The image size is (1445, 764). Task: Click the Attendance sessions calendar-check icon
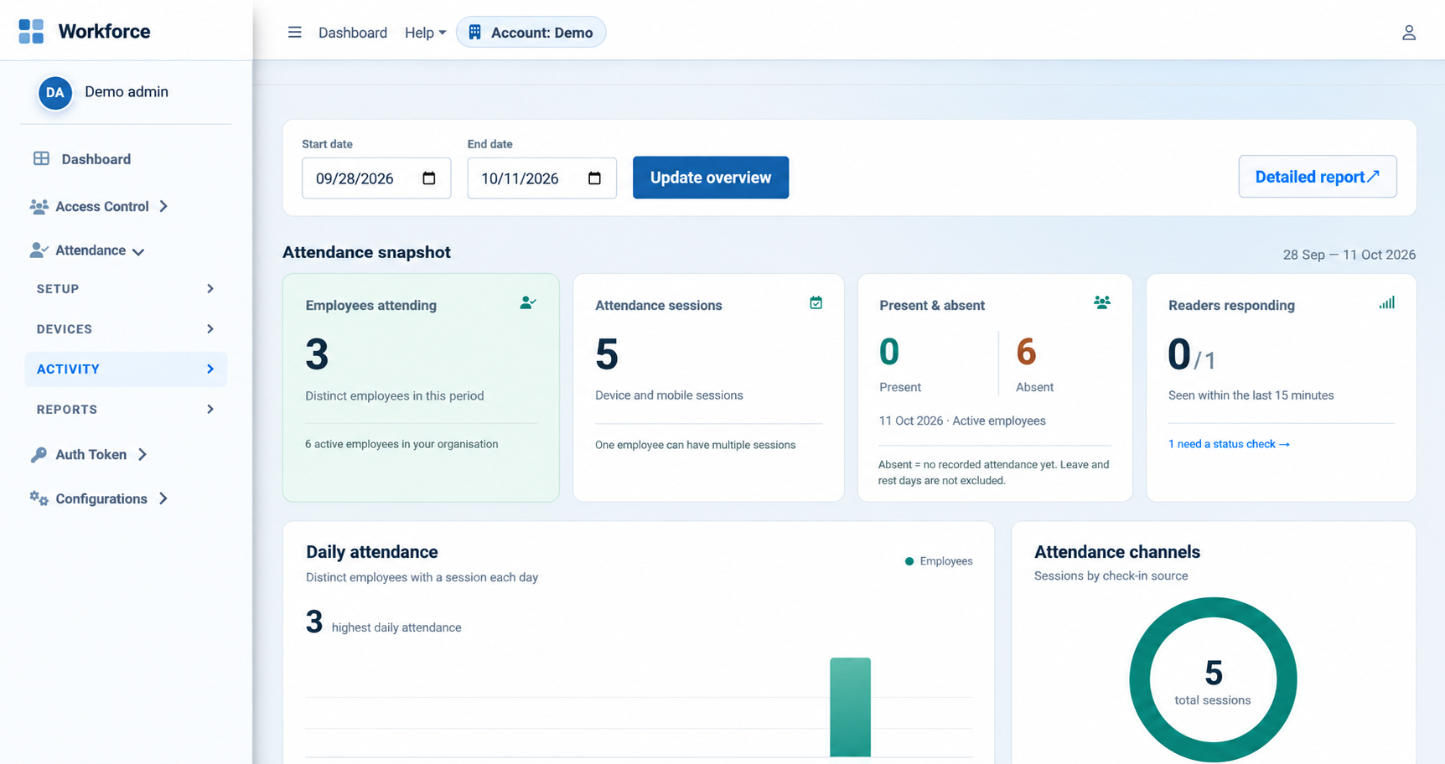pos(816,302)
